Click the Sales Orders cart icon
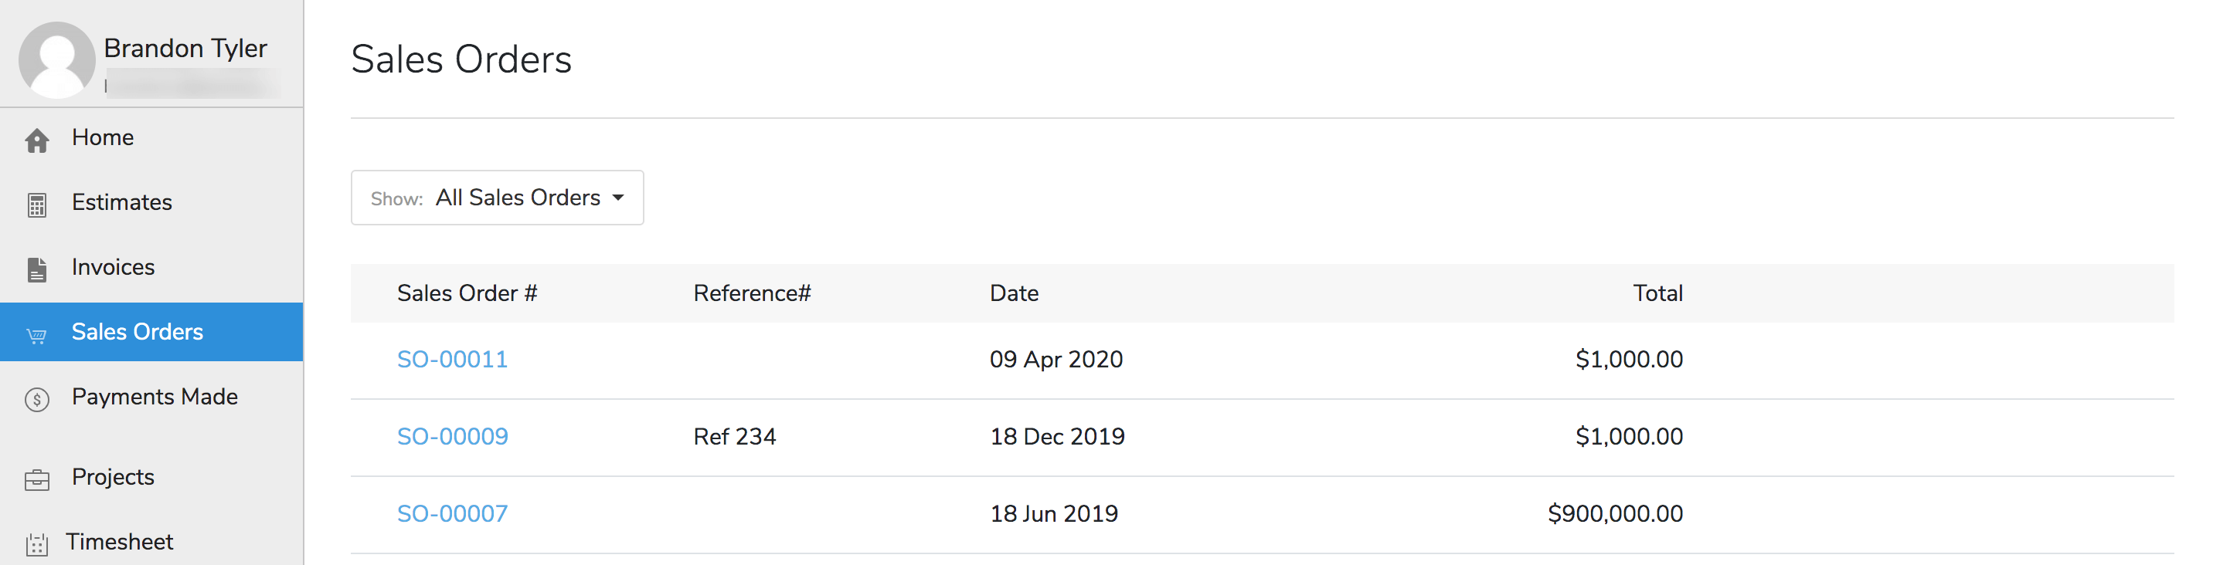 click(x=37, y=335)
